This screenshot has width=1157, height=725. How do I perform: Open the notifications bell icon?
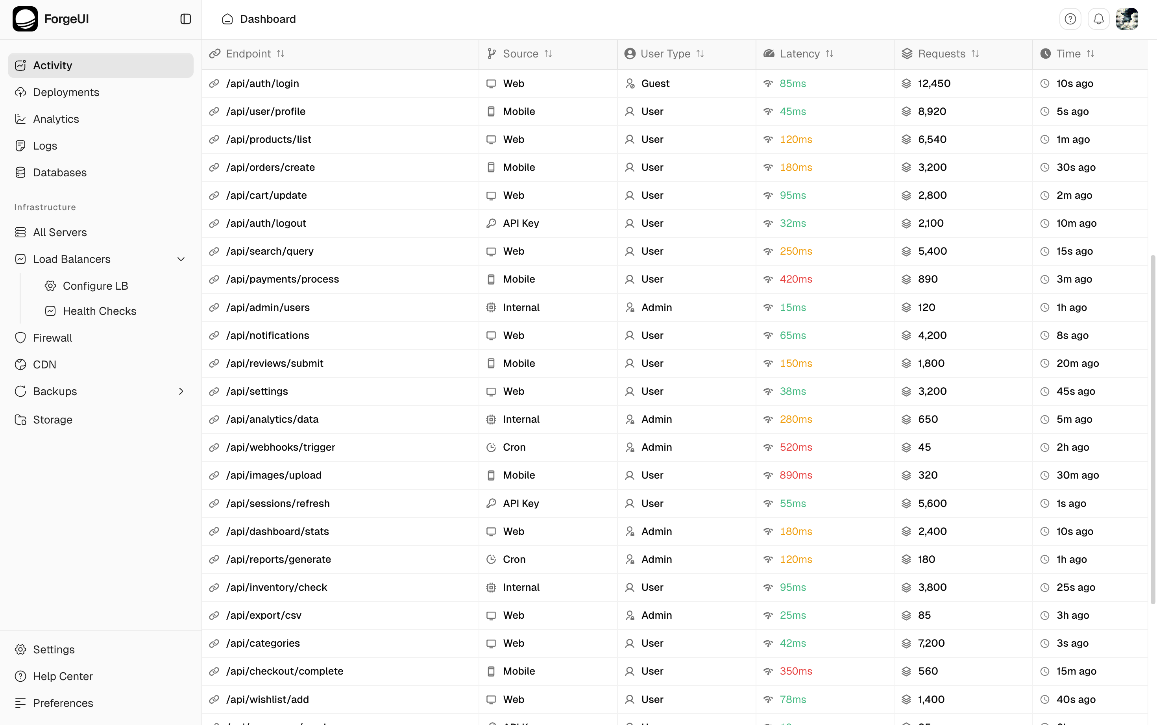point(1098,19)
